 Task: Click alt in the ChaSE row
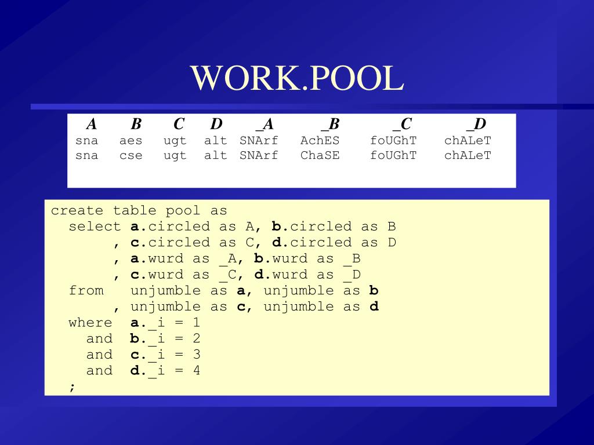(x=215, y=155)
